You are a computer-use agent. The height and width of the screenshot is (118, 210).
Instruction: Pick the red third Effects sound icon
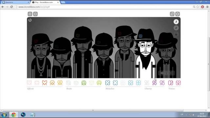pyautogui.click(x=45, y=83)
